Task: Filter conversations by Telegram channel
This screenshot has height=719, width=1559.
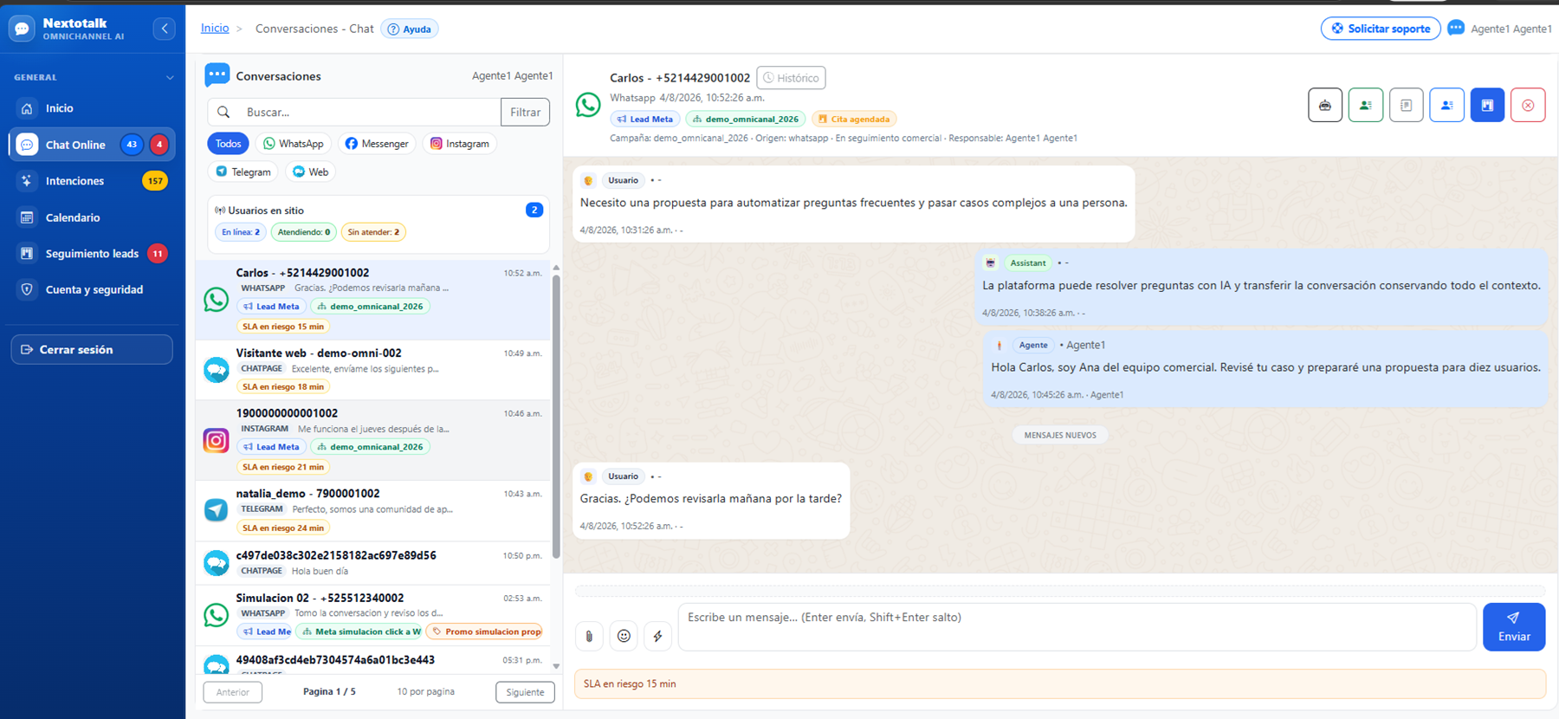Action: point(243,172)
